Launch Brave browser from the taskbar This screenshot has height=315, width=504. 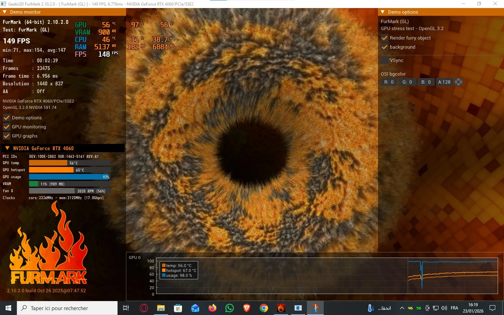pos(246,308)
